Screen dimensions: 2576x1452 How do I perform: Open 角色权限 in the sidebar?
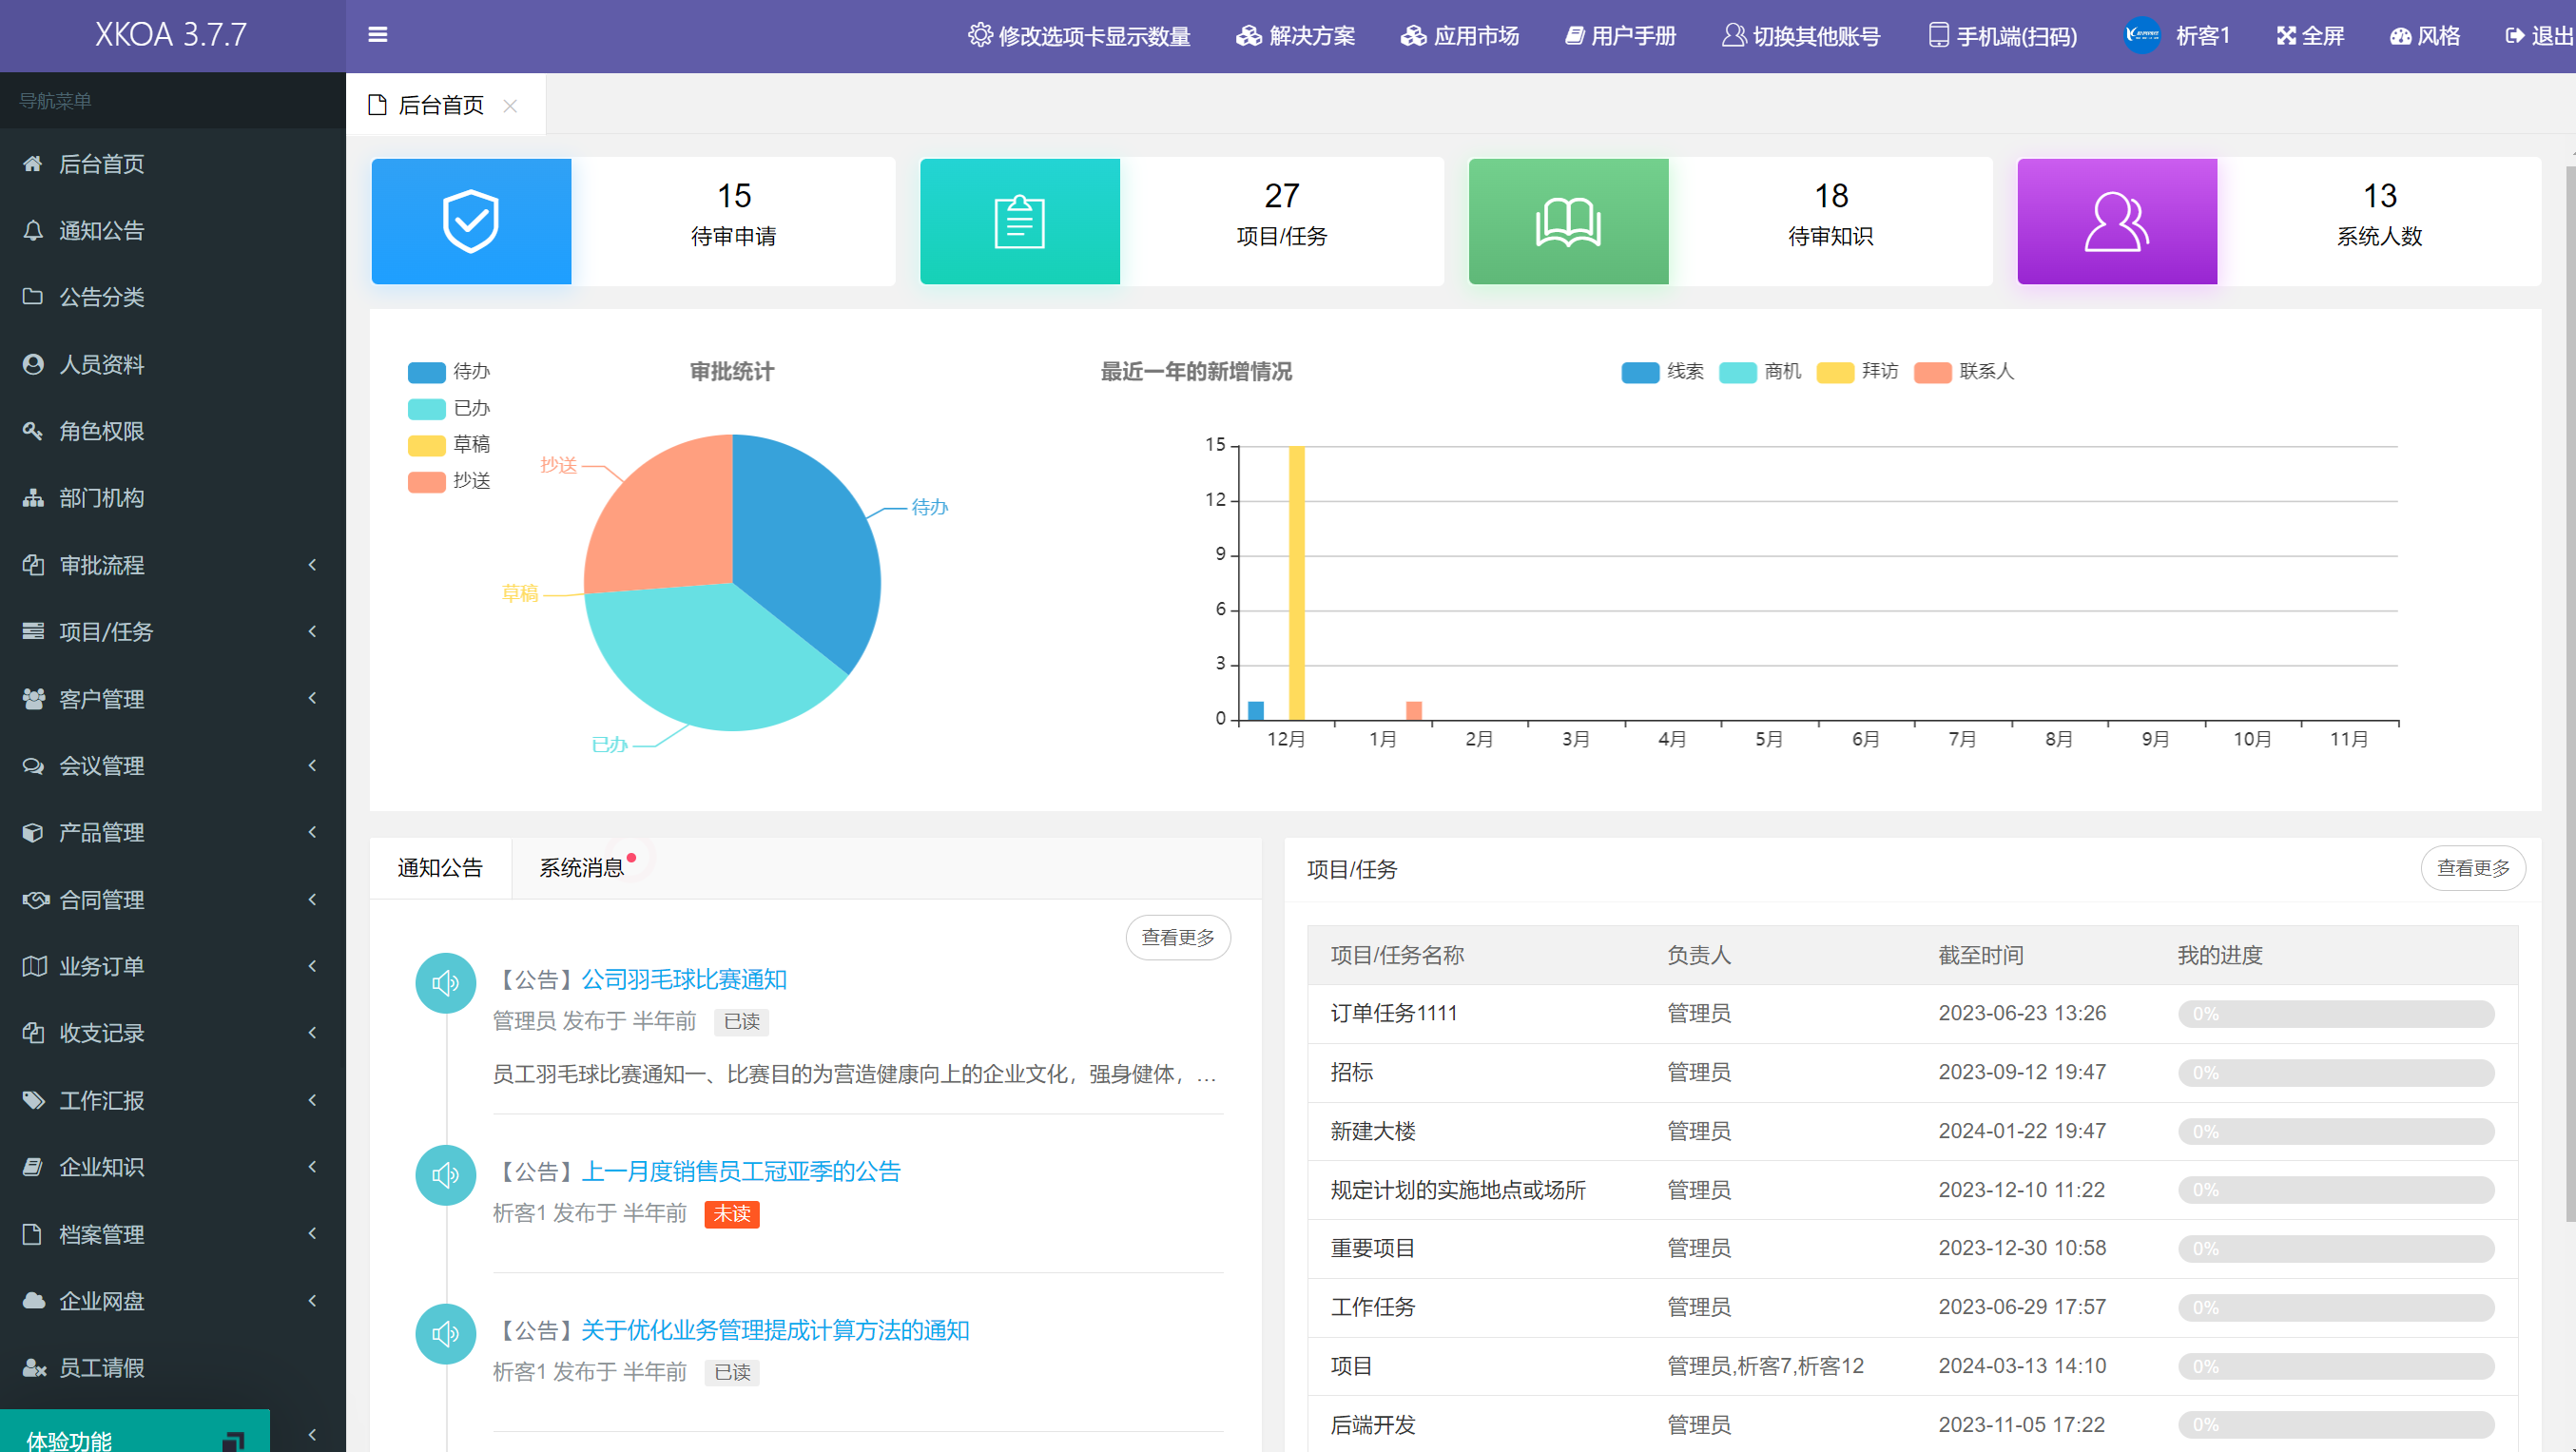point(101,431)
